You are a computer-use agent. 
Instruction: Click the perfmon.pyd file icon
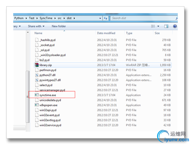37,70
